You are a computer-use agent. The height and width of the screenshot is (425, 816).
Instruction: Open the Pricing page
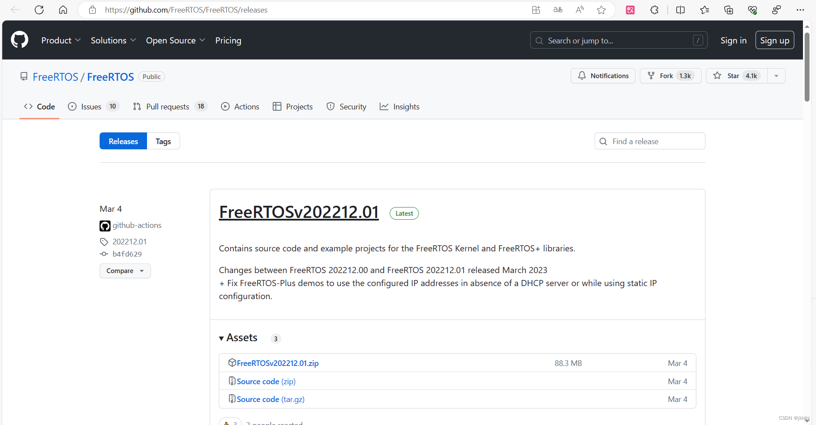[x=228, y=40]
